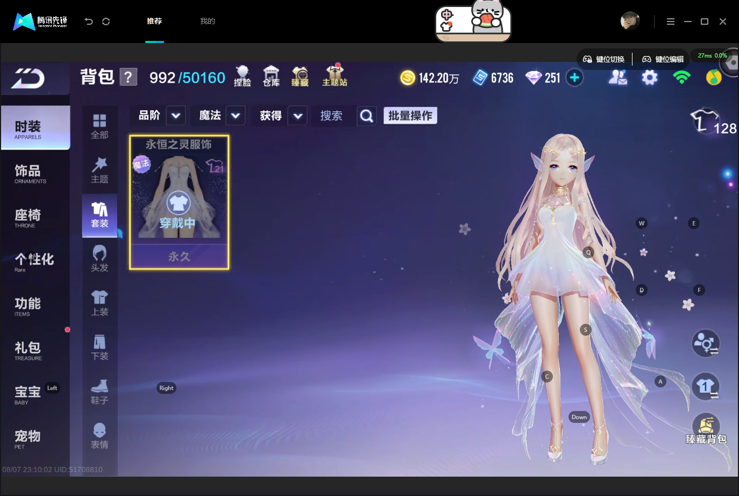Select the 礼包 Treasure tab

tap(35, 351)
